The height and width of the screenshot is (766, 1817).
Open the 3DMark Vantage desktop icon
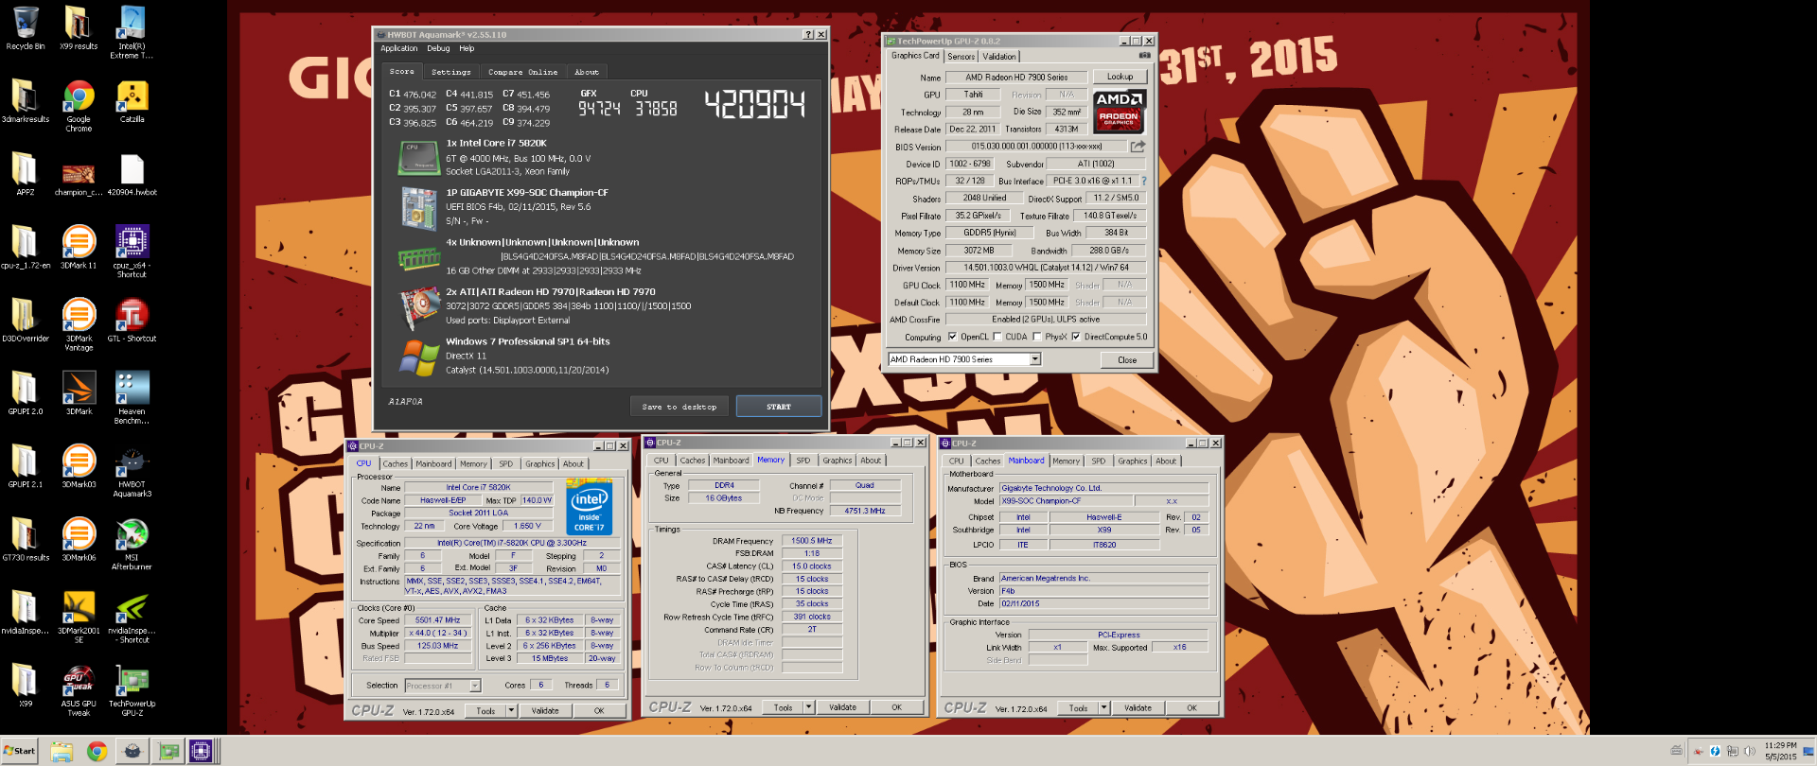pyautogui.click(x=79, y=324)
